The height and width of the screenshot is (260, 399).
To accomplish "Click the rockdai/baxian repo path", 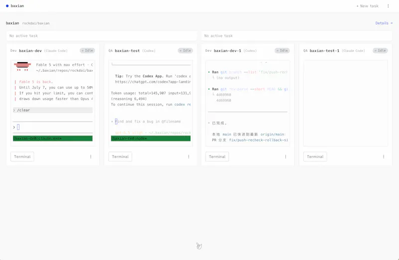I will (x=36, y=23).
